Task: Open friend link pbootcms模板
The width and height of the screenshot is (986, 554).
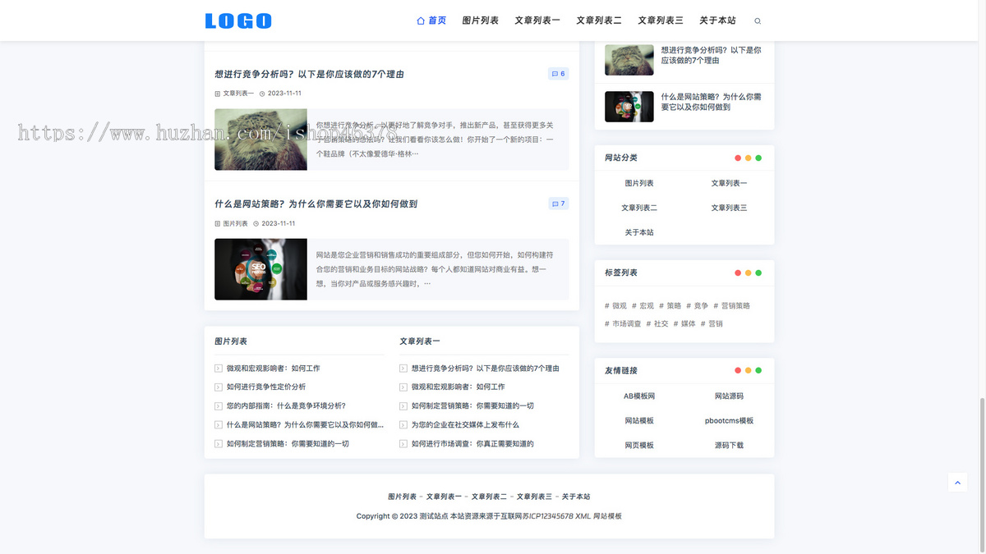Action: (x=730, y=421)
